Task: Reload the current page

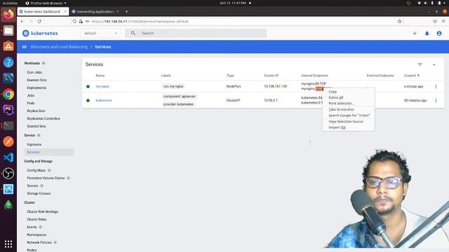Action: (39, 22)
